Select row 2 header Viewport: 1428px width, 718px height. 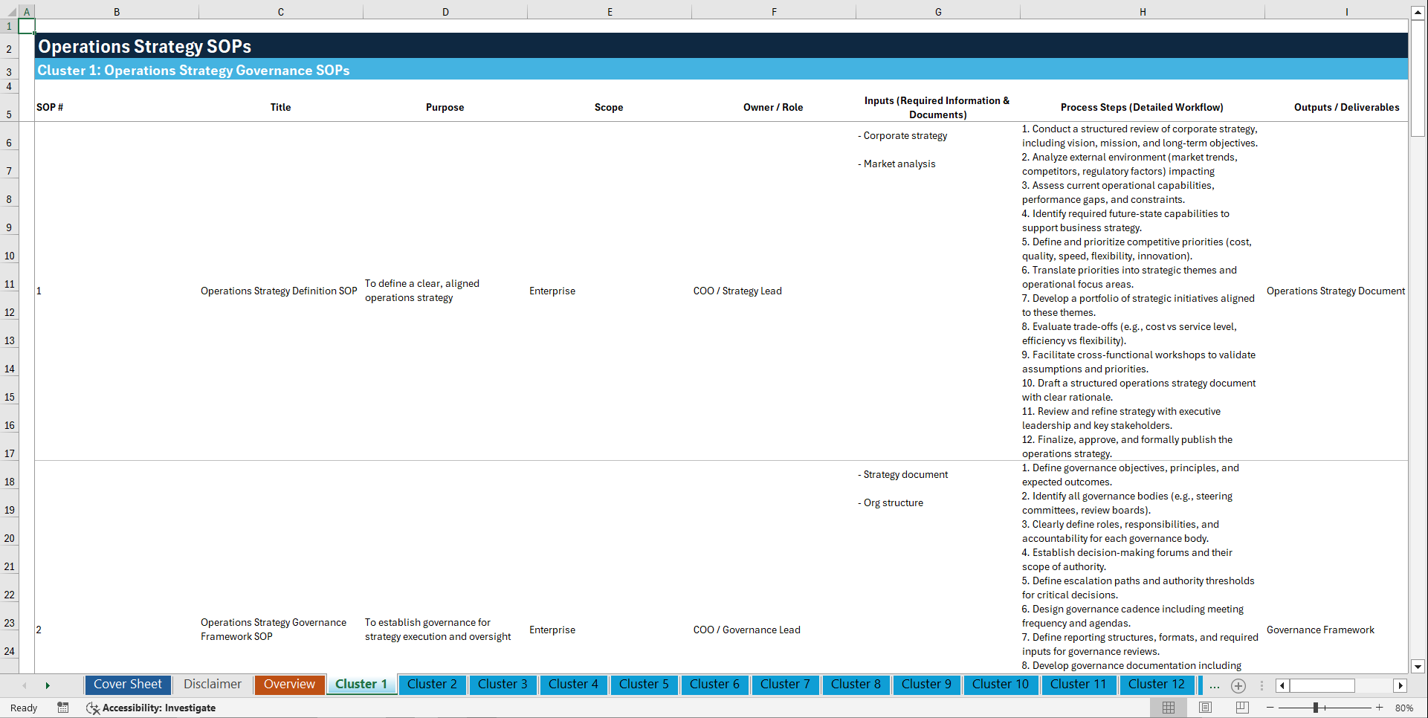click(9, 46)
